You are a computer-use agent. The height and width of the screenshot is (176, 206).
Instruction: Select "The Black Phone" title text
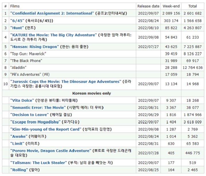[26, 61]
